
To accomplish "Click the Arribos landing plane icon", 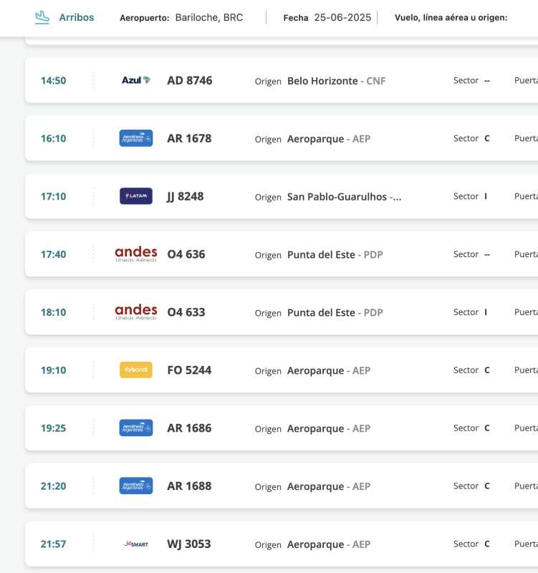I will click(43, 16).
